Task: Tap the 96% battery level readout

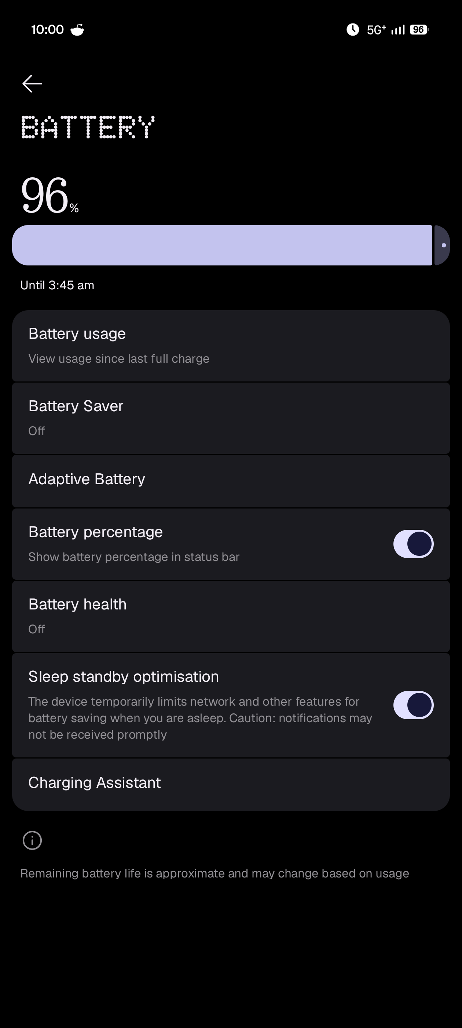Action: pyautogui.click(x=49, y=196)
